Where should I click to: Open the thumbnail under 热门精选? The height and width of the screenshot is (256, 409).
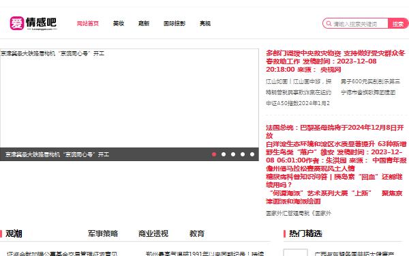[295, 253]
